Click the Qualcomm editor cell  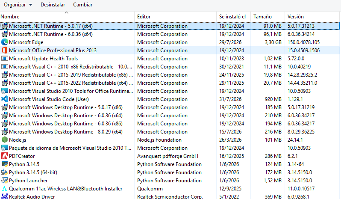click(150, 189)
